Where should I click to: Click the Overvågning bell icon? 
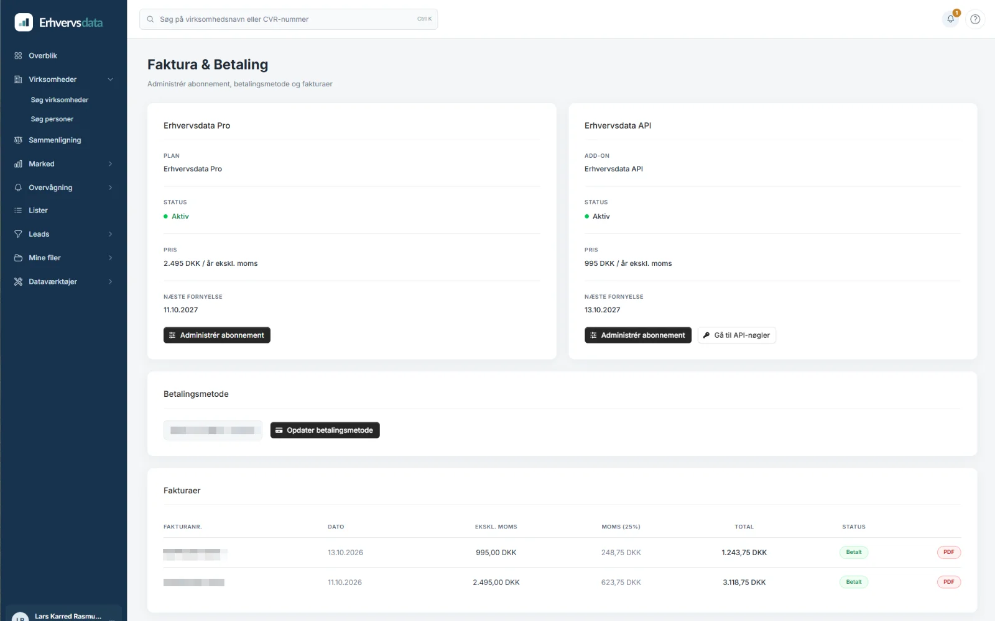click(x=18, y=188)
